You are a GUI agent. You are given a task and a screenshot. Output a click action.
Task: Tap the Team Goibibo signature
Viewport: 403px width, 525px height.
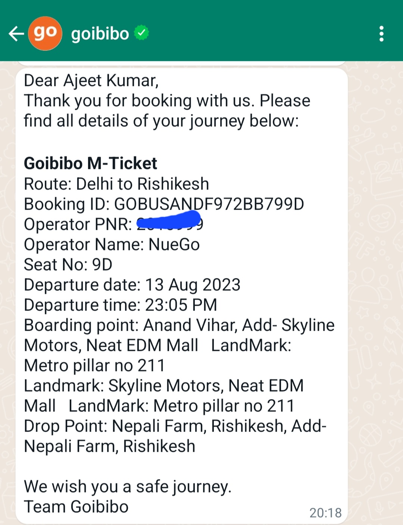click(x=76, y=507)
